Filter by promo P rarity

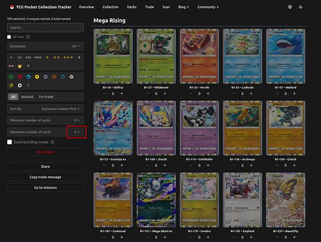coord(29,66)
